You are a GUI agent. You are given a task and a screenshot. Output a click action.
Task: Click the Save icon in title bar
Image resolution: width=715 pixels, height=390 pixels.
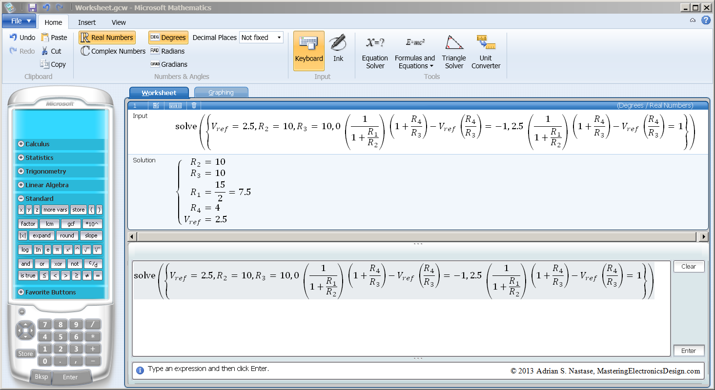click(33, 7)
